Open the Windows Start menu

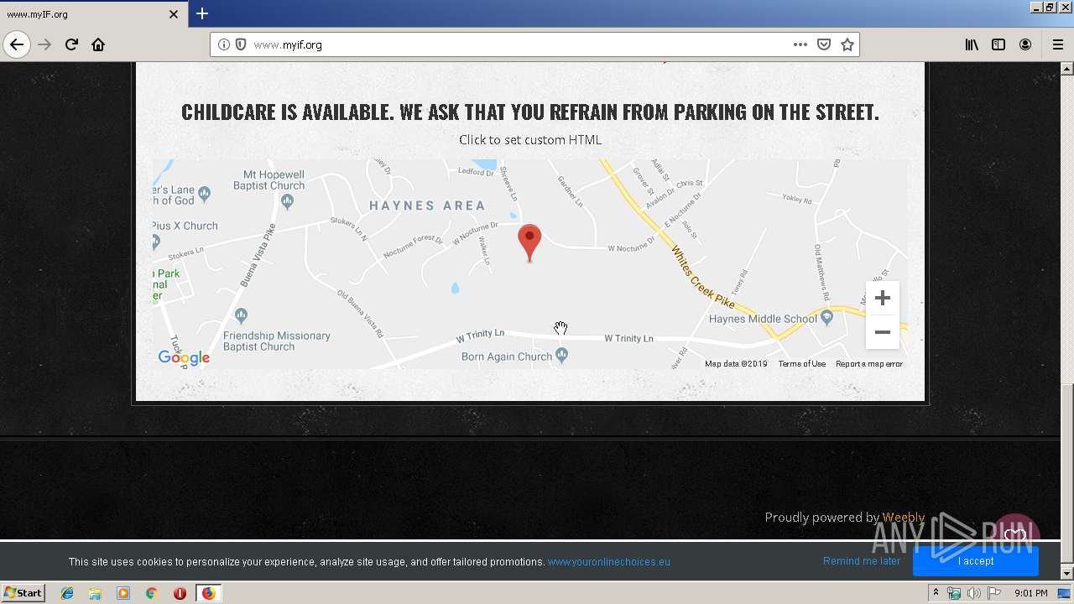[23, 593]
